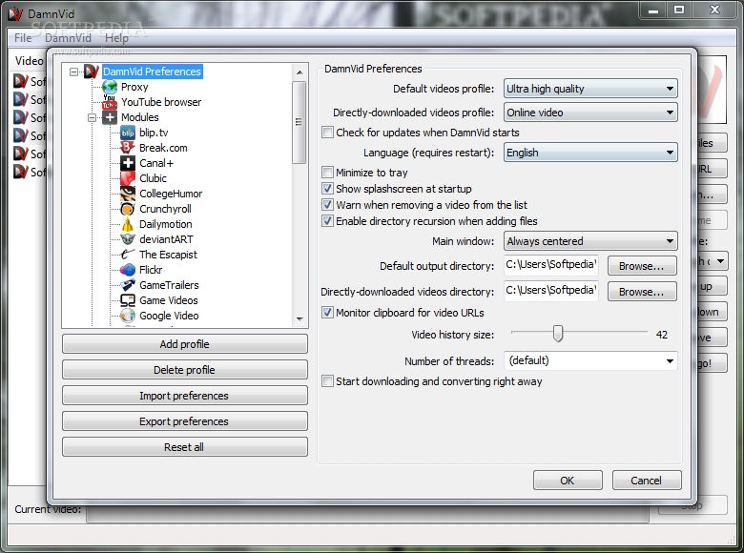Image resolution: width=744 pixels, height=553 pixels.
Task: Select the Crunchyroll tree item
Action: [x=165, y=209]
